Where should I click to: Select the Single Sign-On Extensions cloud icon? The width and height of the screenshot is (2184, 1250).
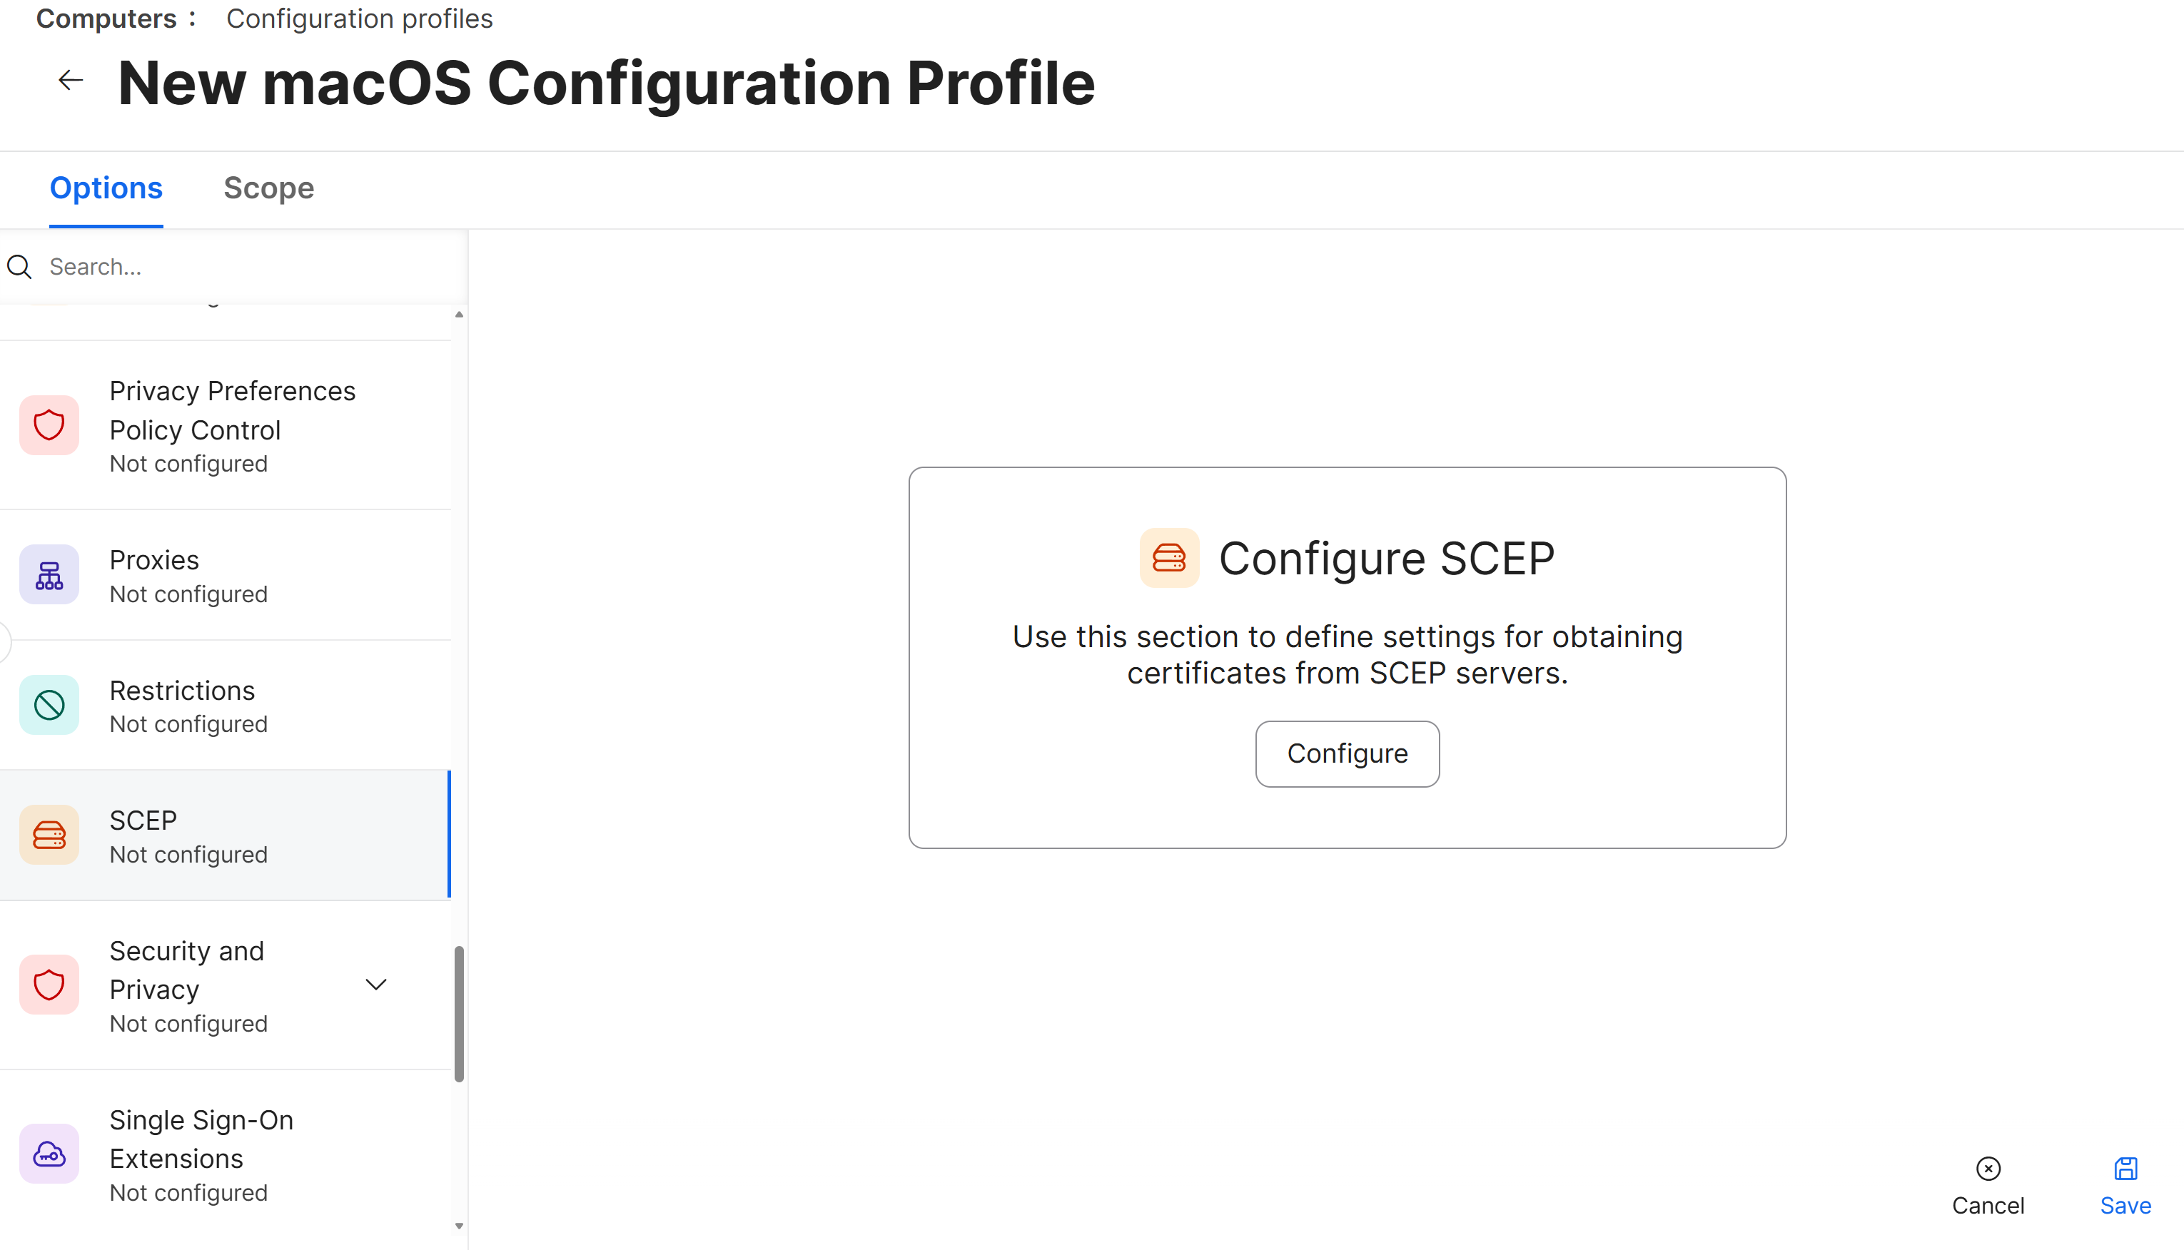[49, 1154]
